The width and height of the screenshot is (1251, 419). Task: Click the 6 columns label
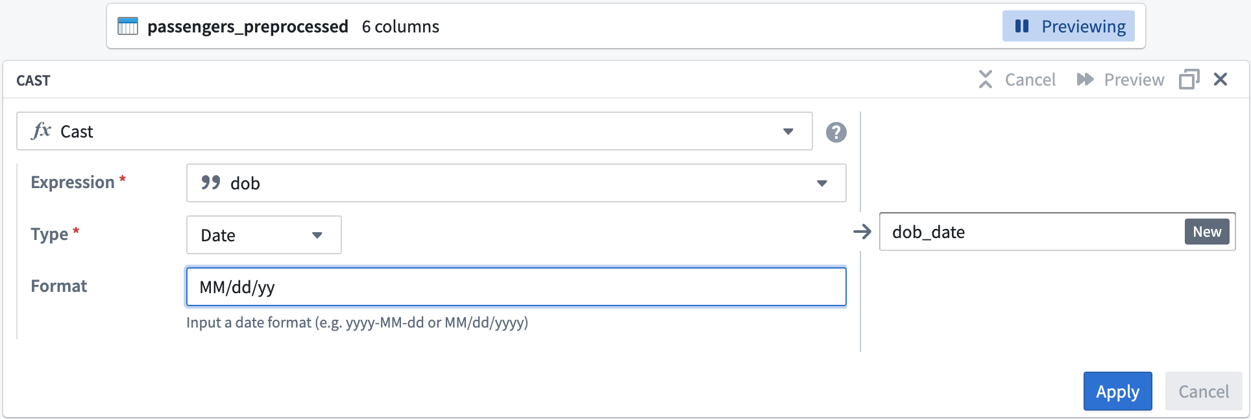click(x=400, y=27)
